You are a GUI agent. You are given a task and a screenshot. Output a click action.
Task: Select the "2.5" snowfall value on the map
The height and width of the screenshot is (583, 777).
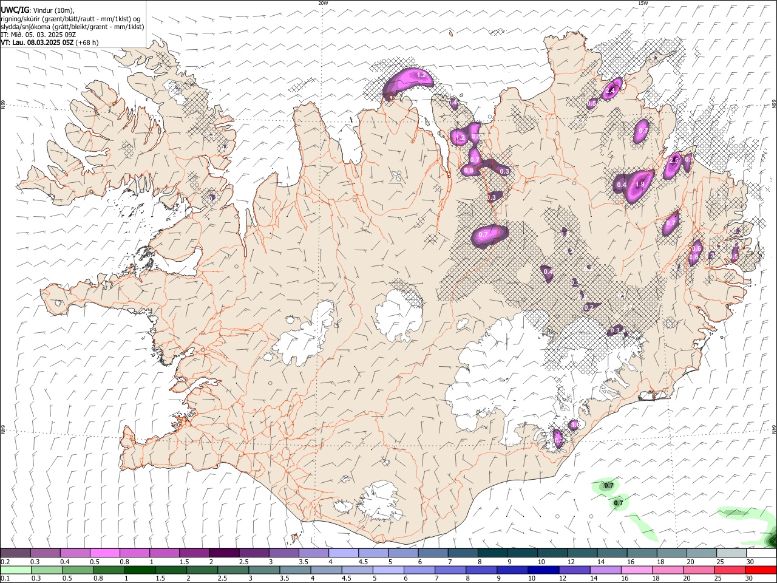coord(673,161)
